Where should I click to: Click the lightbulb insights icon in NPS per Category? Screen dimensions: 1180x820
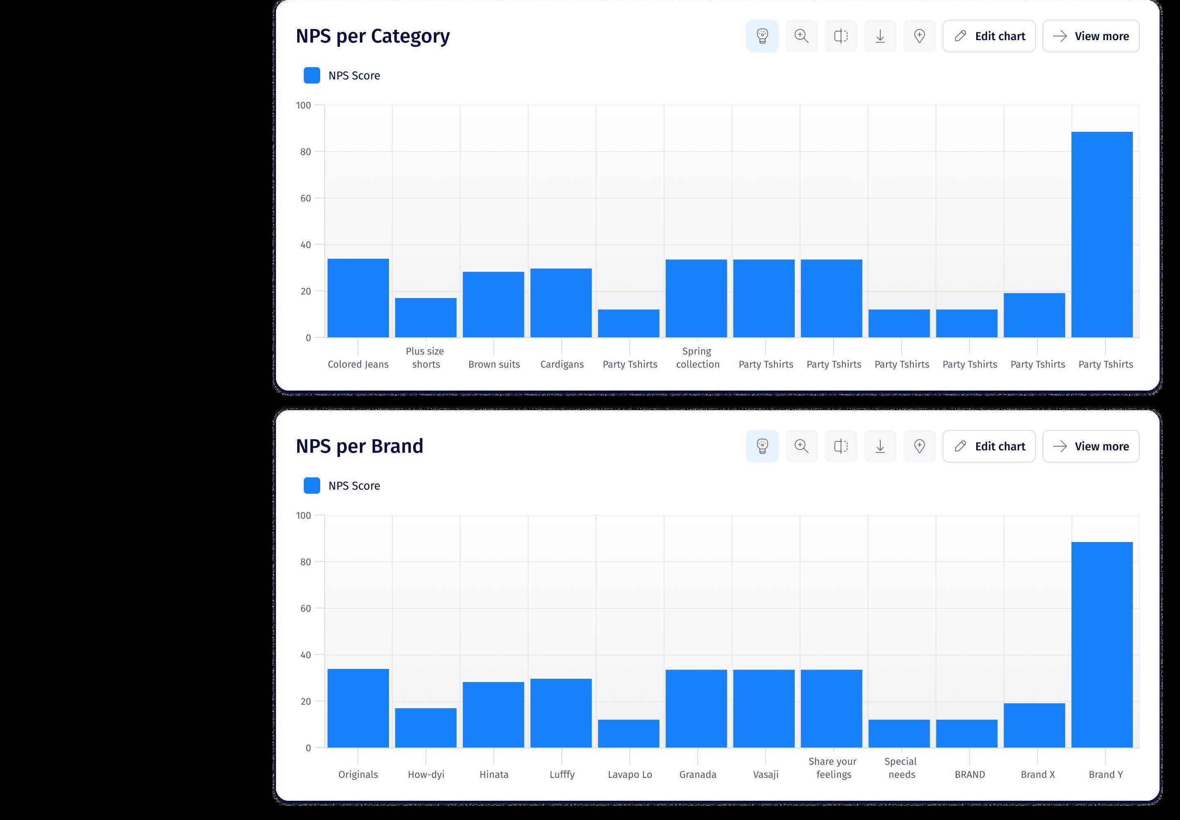(x=762, y=36)
